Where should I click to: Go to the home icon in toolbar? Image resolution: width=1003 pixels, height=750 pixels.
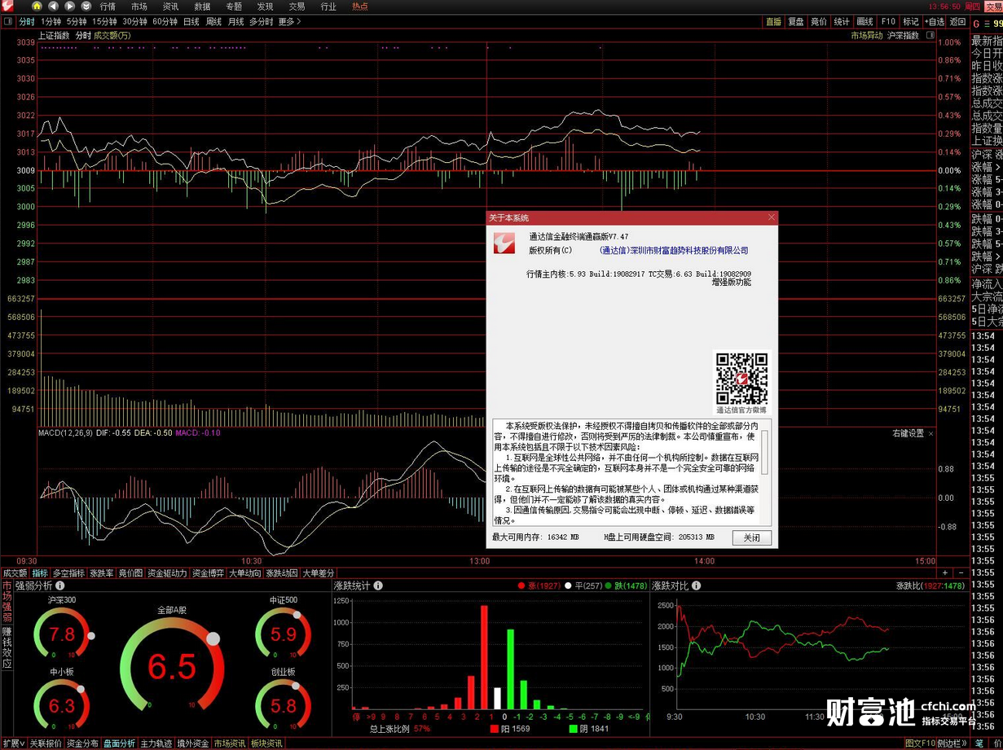pyautogui.click(x=37, y=6)
